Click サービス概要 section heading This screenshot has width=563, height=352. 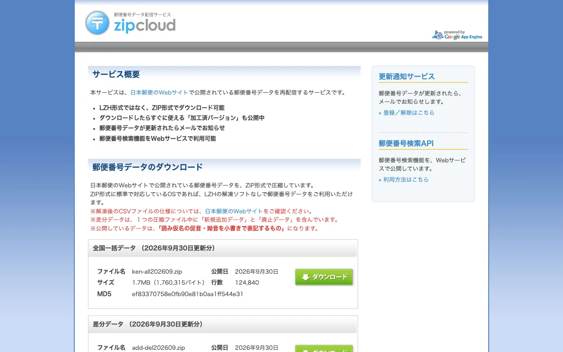(116, 74)
